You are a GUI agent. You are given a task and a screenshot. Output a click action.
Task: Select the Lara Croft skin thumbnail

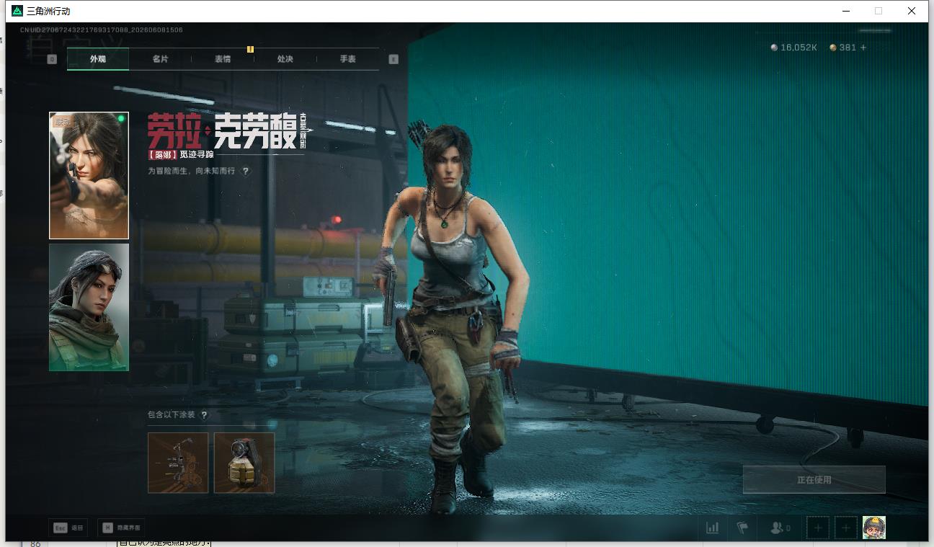pos(89,175)
